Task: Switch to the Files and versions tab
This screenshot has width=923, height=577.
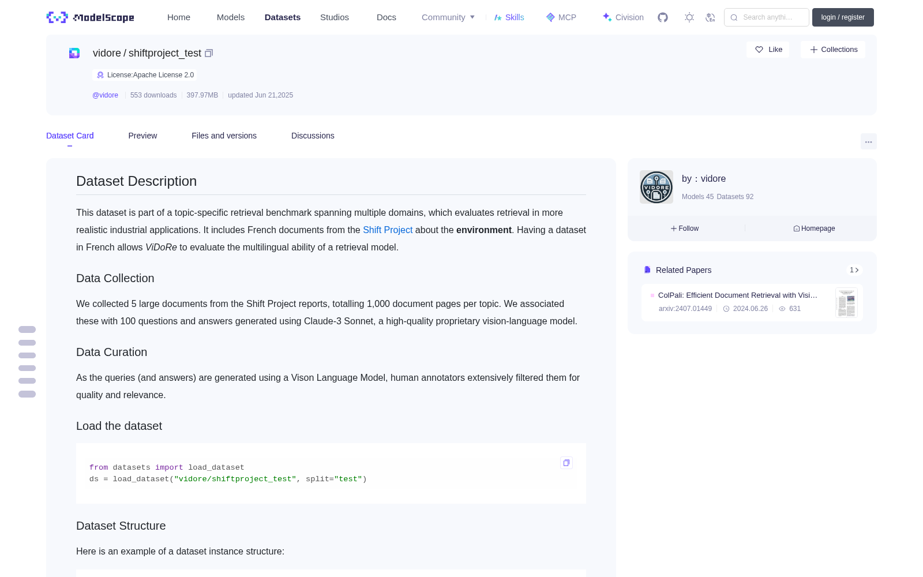Action: [224, 136]
